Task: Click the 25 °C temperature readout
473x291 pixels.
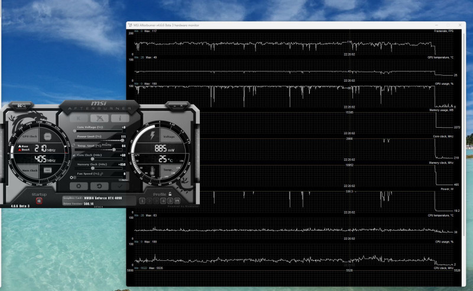Action: (x=166, y=159)
